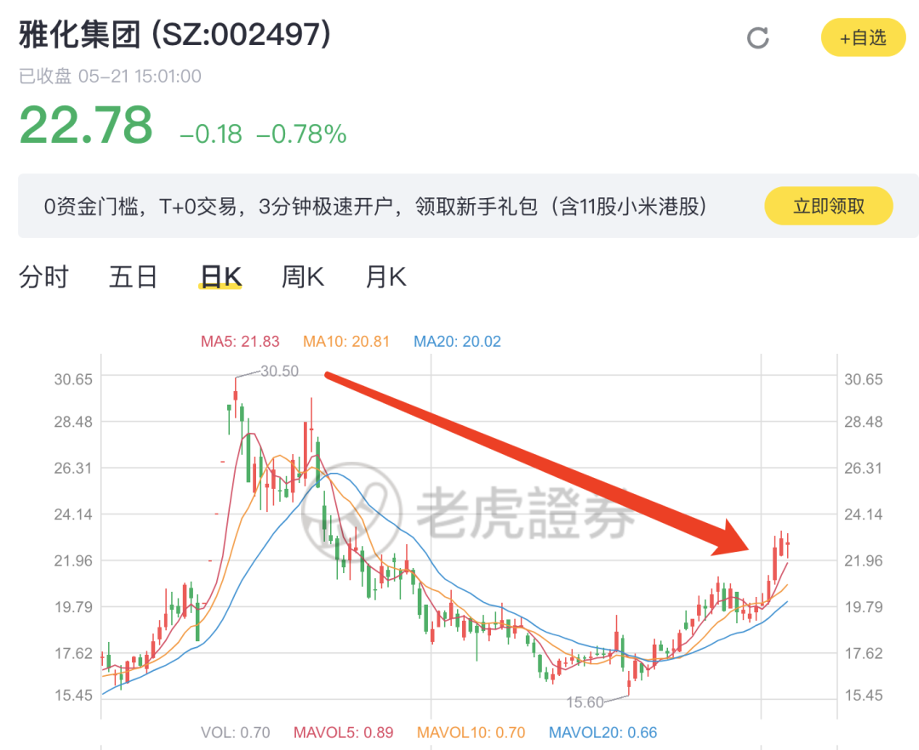919x750 pixels.
Task: Open the 月K chart tab
Action: pos(385,276)
